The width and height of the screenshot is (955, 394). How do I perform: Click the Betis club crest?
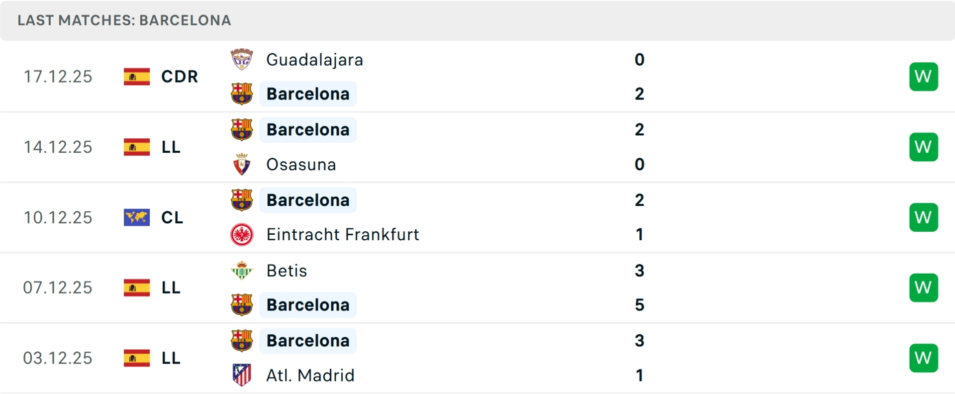tap(242, 271)
